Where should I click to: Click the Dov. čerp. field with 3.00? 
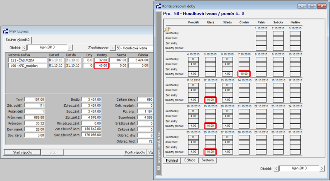pos(35,135)
